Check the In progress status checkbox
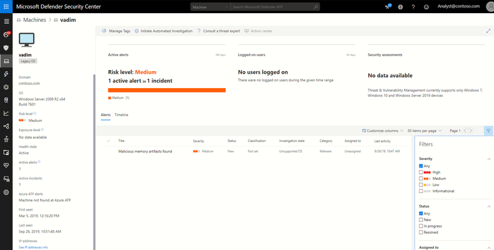This screenshot has width=494, height=250. click(x=421, y=226)
